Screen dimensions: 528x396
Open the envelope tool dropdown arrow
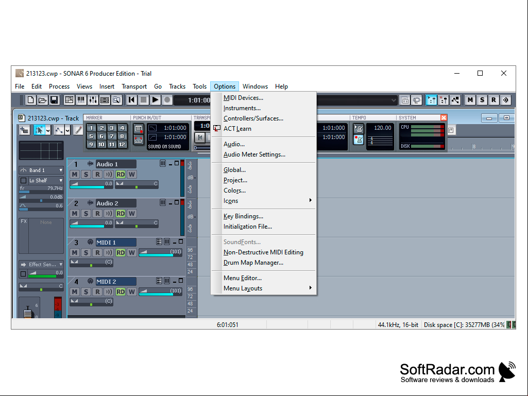(x=67, y=130)
